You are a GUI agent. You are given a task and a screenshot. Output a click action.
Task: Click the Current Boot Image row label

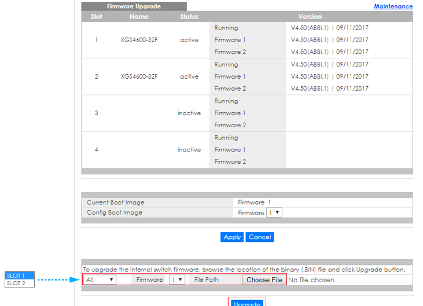click(x=116, y=202)
